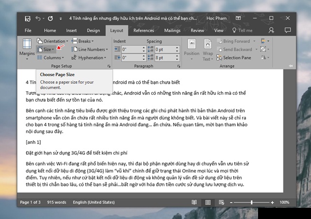Switch to Read Mode view
Viewport: 311px width, 219px height.
pyautogui.click(x=194, y=202)
